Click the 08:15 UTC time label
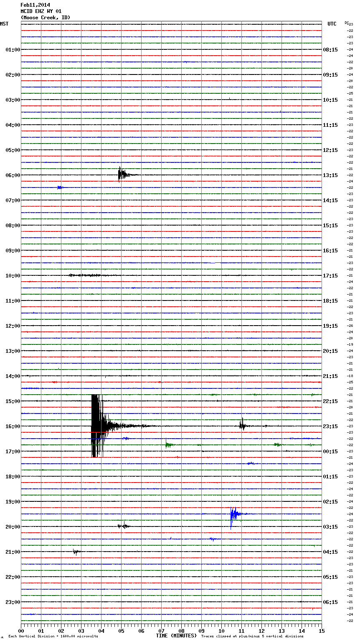Screen dimensions: 355x642 point(330,50)
